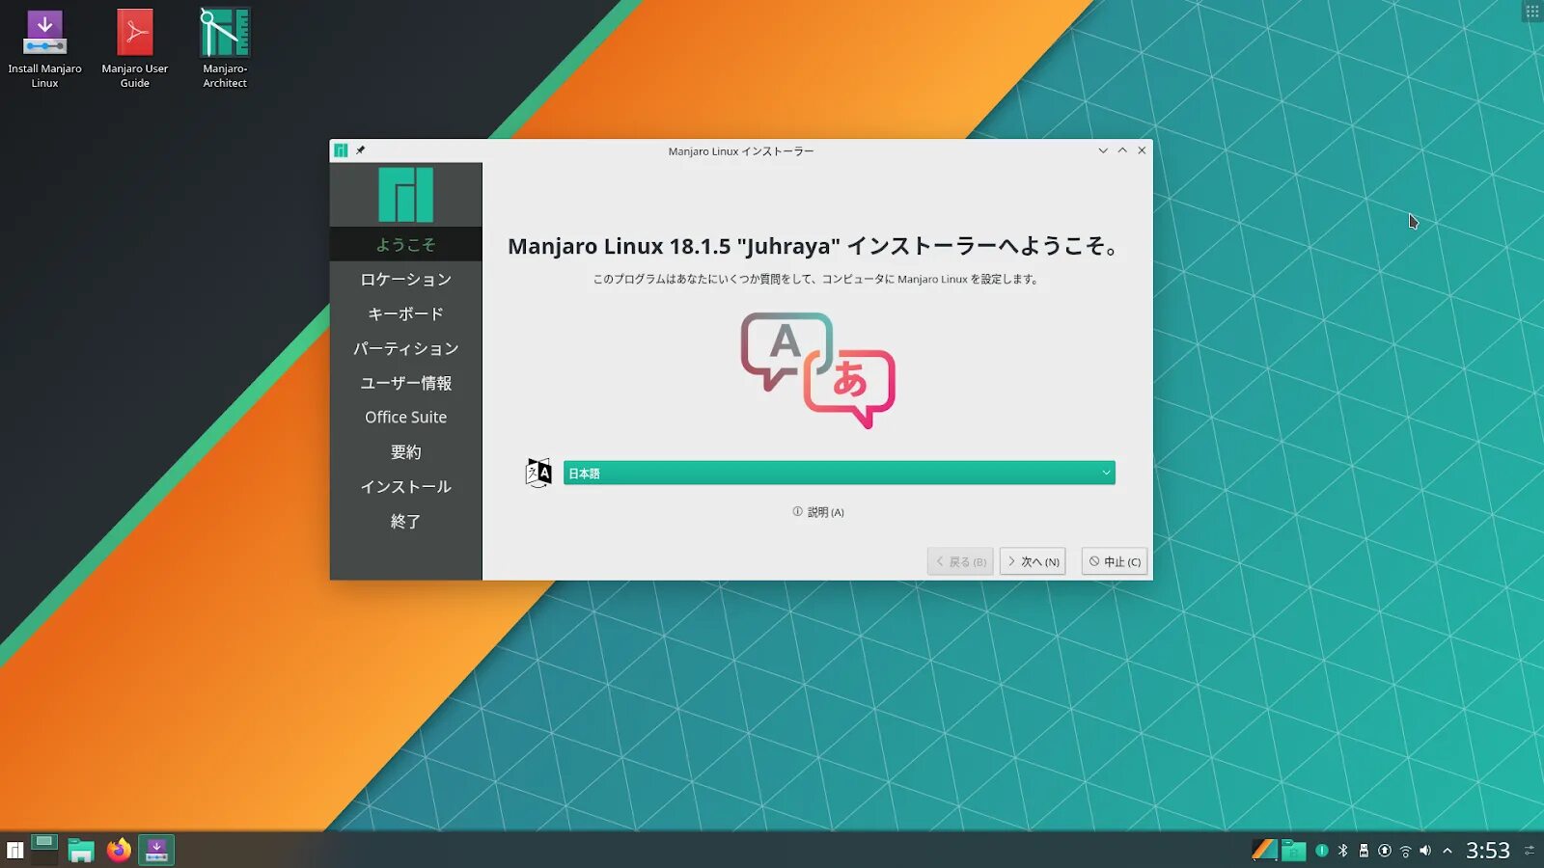Image resolution: width=1544 pixels, height=868 pixels.
Task: Click the language translate icon beside dropdown
Action: click(538, 473)
